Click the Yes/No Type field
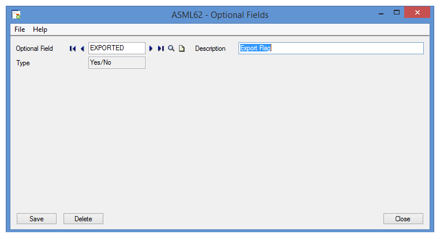 point(117,62)
